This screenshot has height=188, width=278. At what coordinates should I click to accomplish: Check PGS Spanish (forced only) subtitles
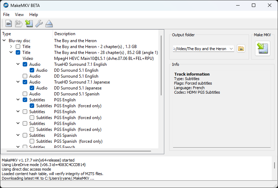point(32,141)
